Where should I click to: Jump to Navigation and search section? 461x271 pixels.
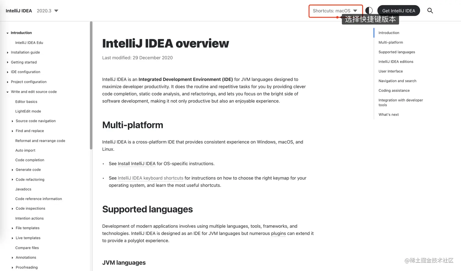pyautogui.click(x=397, y=81)
